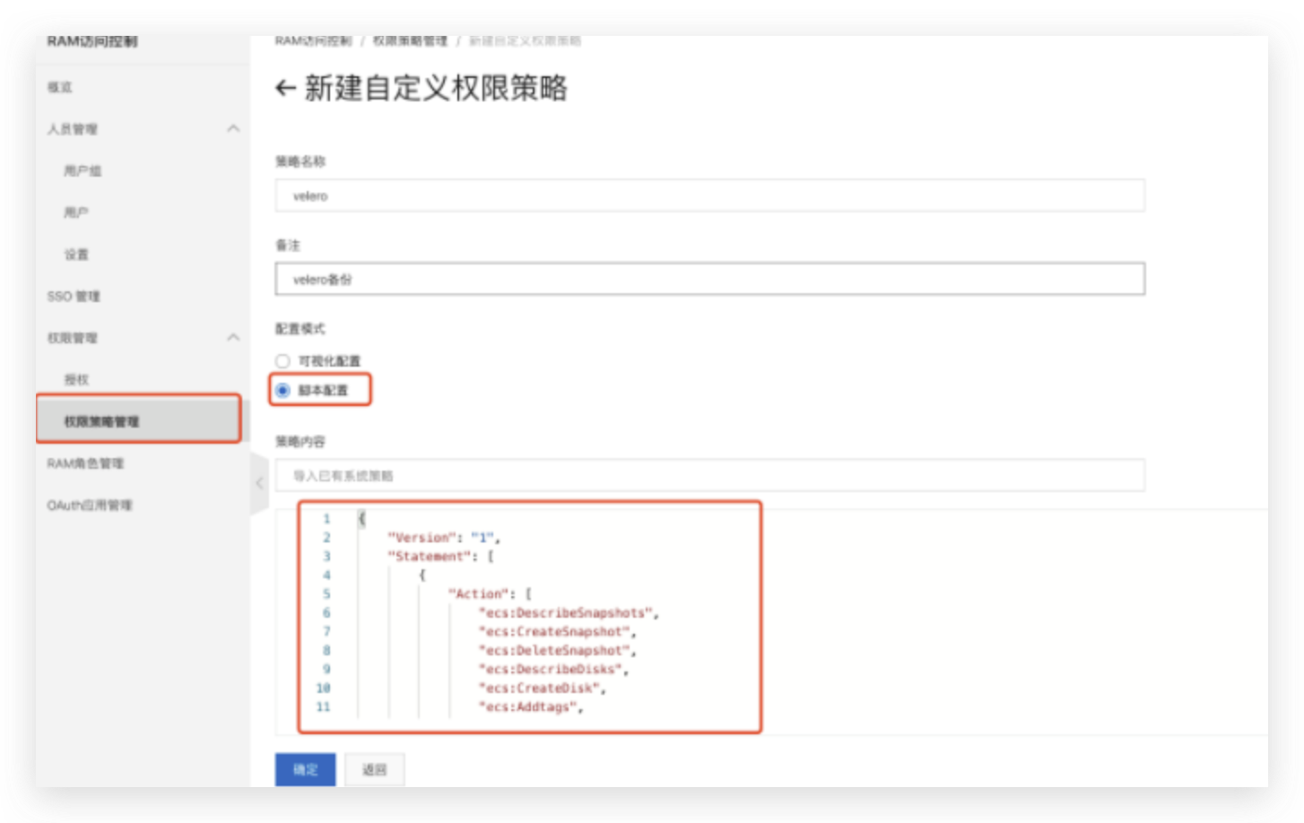
Task: Select the 可视化配置 radio option
Action: [x=283, y=361]
